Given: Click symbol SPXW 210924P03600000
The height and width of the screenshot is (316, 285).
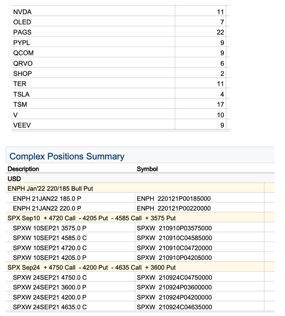Looking at the screenshot, I should [x=174, y=287].
